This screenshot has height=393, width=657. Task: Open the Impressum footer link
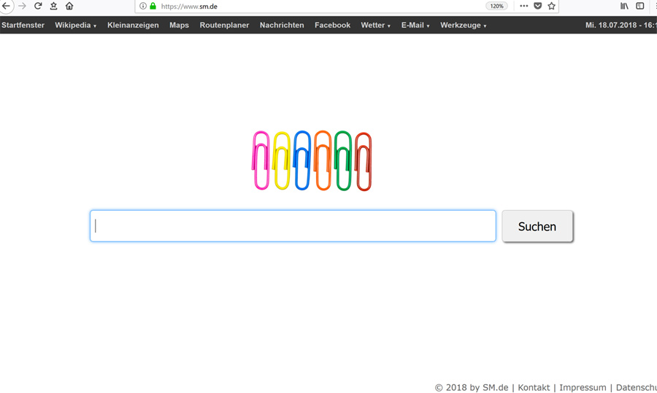point(583,387)
